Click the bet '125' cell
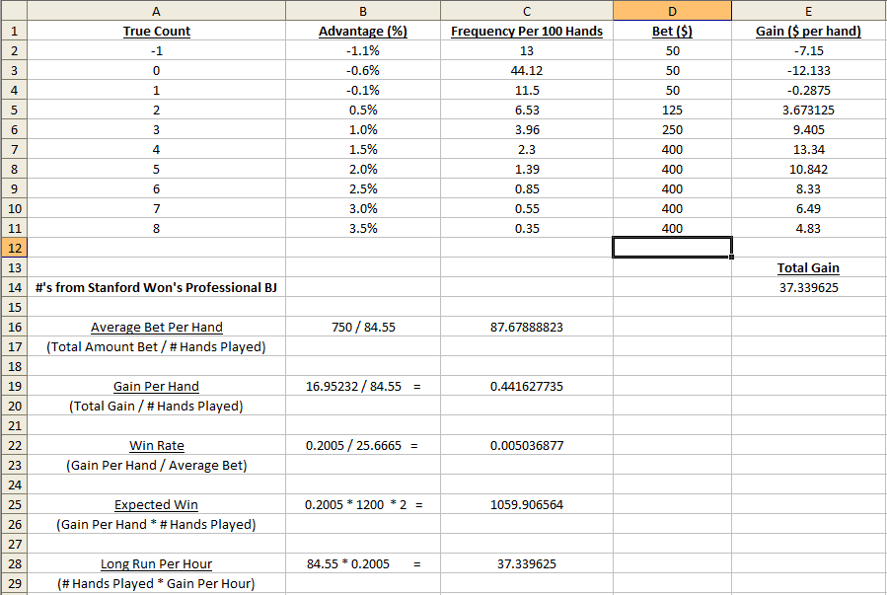This screenshot has height=595, width=887. (672, 111)
